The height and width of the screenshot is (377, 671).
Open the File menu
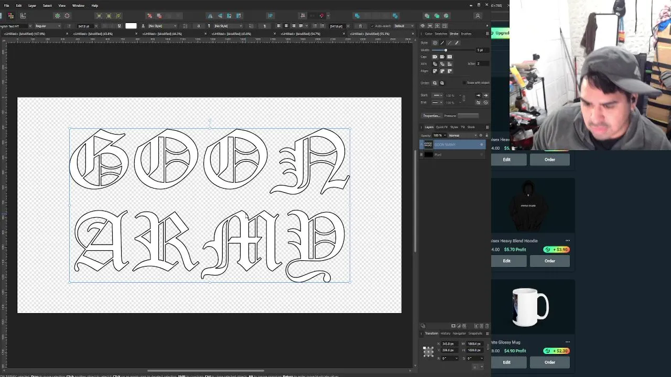click(6, 5)
